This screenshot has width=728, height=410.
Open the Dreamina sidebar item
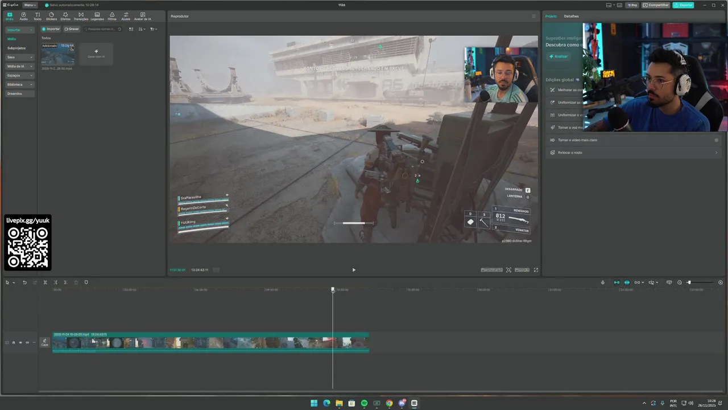pos(20,93)
